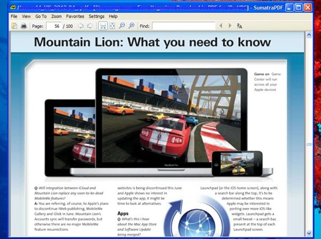
Task: Click the Print icon in toolbar
Action: (24, 26)
